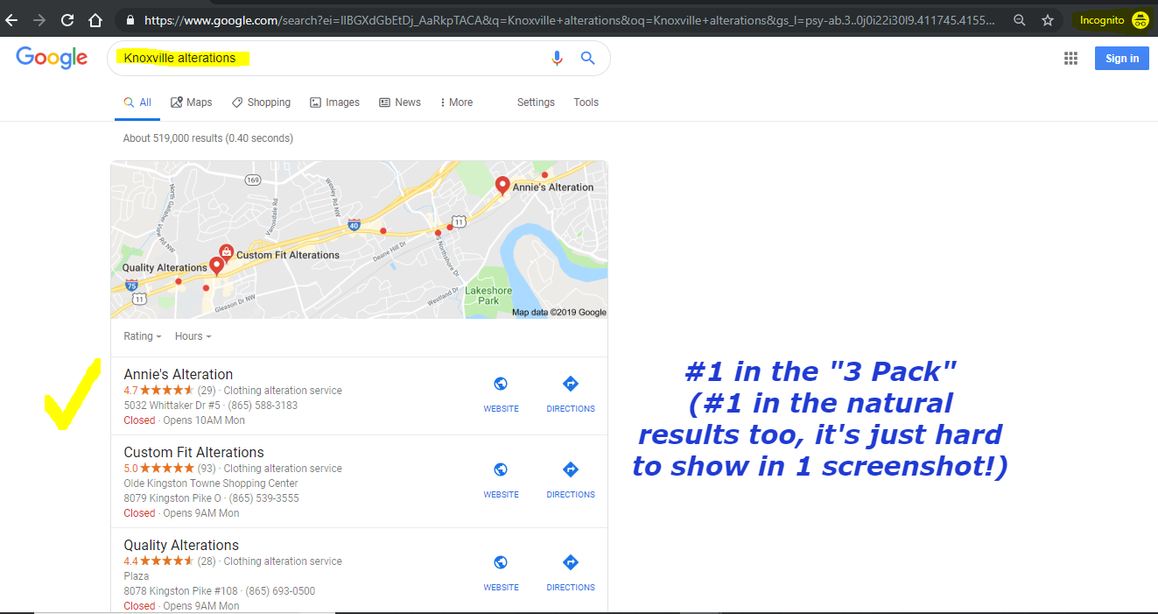Click the Opens 10AM Mon status text
1158x614 pixels.
coord(204,420)
